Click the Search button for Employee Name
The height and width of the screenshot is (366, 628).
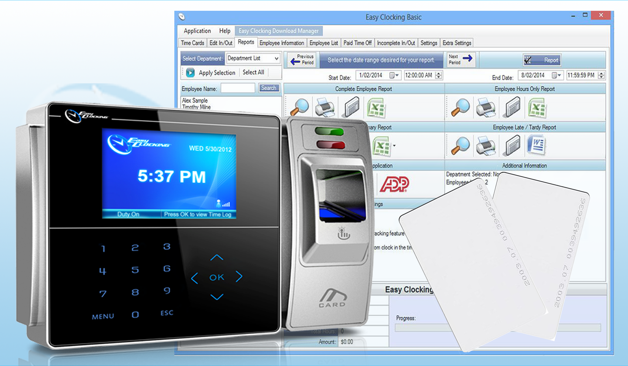click(269, 88)
